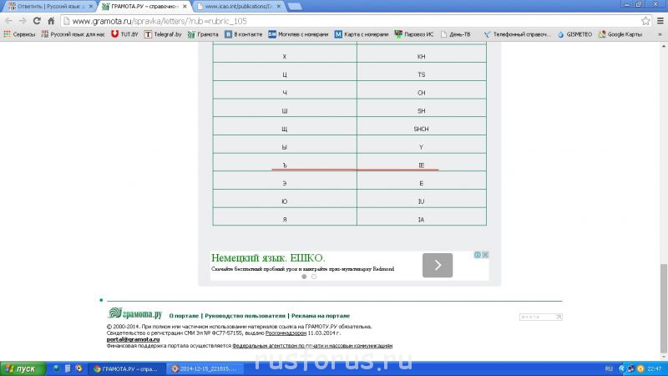Screen dimensions: 668x376
Task: Open the TUT.BY bookmark
Action: (124, 34)
